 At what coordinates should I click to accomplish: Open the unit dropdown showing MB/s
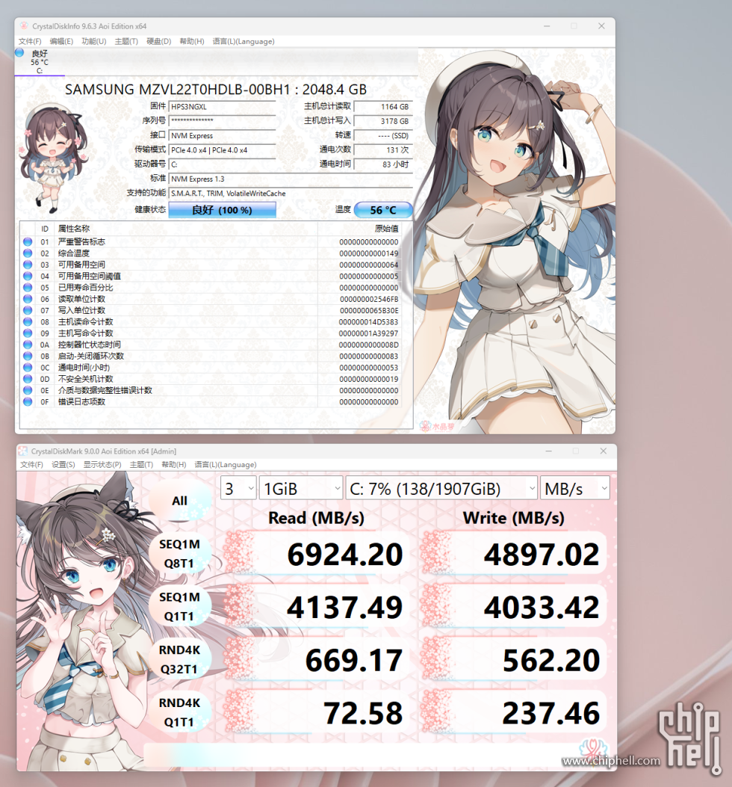pos(575,488)
